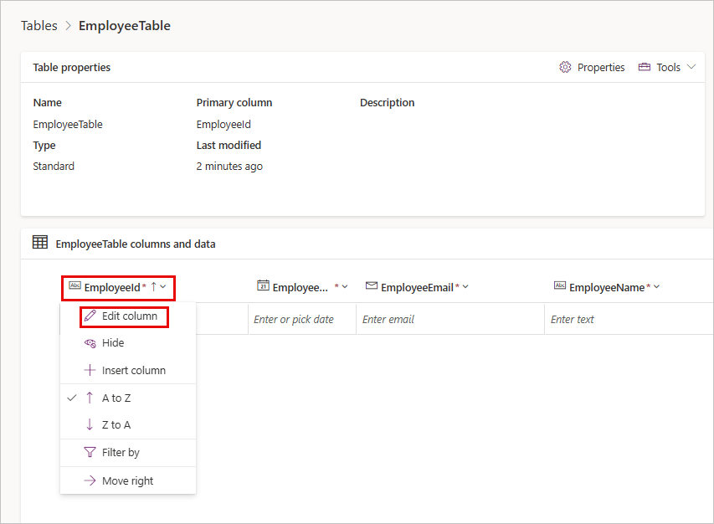Click the plus icon for Insert column
The image size is (714, 524).
coord(90,370)
